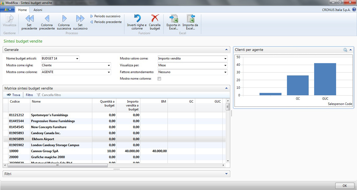This screenshot has width=357, height=190.
Task: Select Cannon Group SpA row
Action: coord(45,151)
